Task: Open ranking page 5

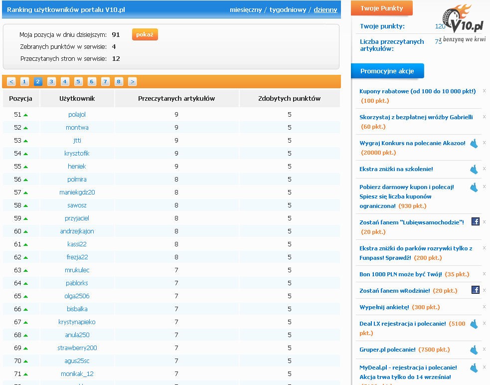Action: tap(78, 82)
